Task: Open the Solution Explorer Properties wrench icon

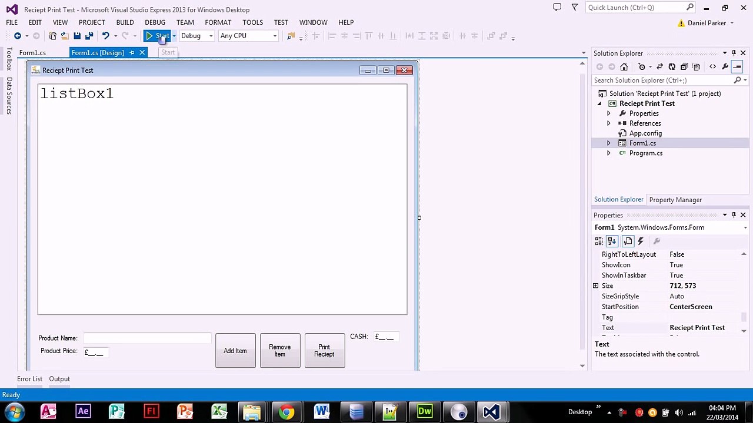Action: pyautogui.click(x=725, y=67)
